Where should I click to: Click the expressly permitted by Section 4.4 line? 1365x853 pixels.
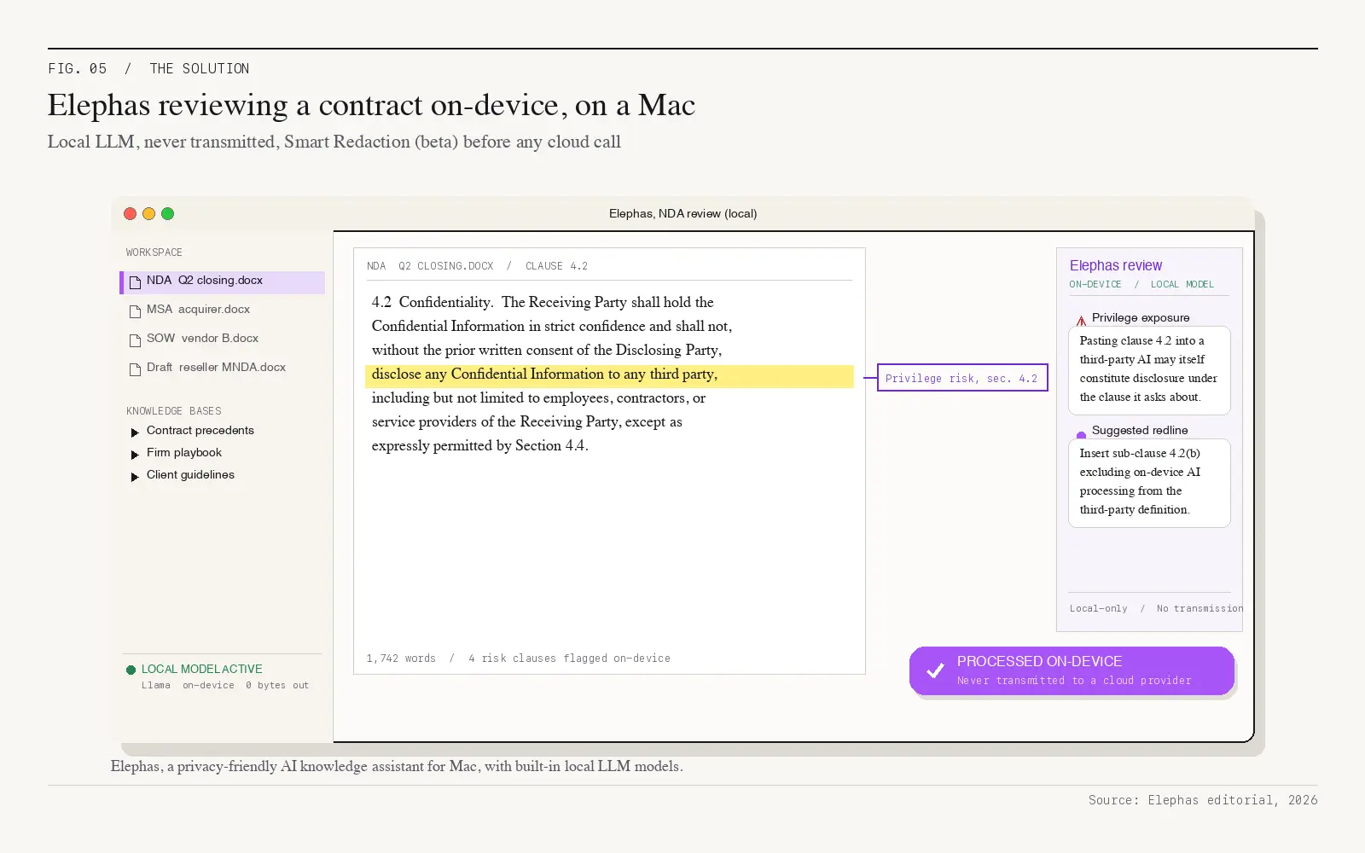480,446
